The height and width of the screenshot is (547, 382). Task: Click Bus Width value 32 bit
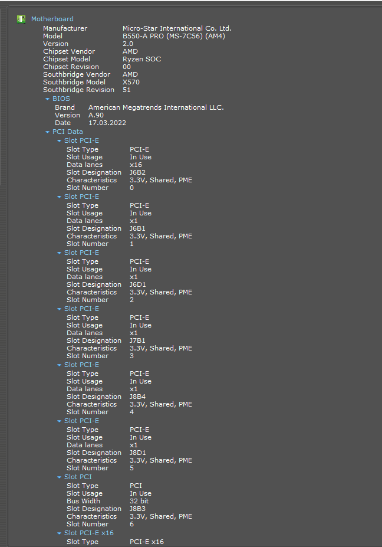coord(139,501)
